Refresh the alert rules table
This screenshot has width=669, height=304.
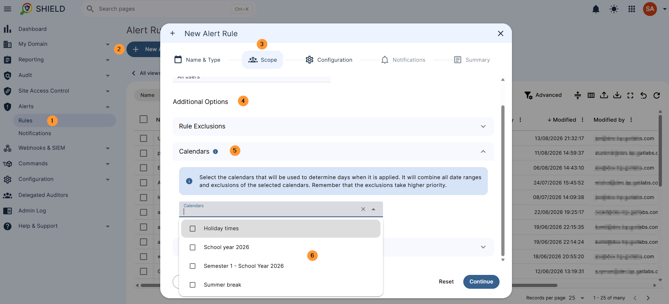657,95
